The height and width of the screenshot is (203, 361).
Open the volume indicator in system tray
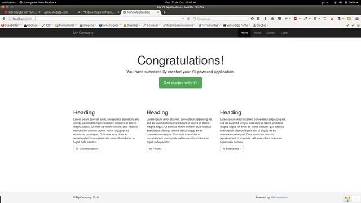(340, 2)
